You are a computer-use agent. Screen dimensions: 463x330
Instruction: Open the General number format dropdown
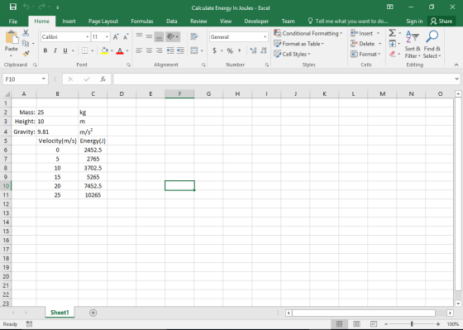tap(265, 37)
